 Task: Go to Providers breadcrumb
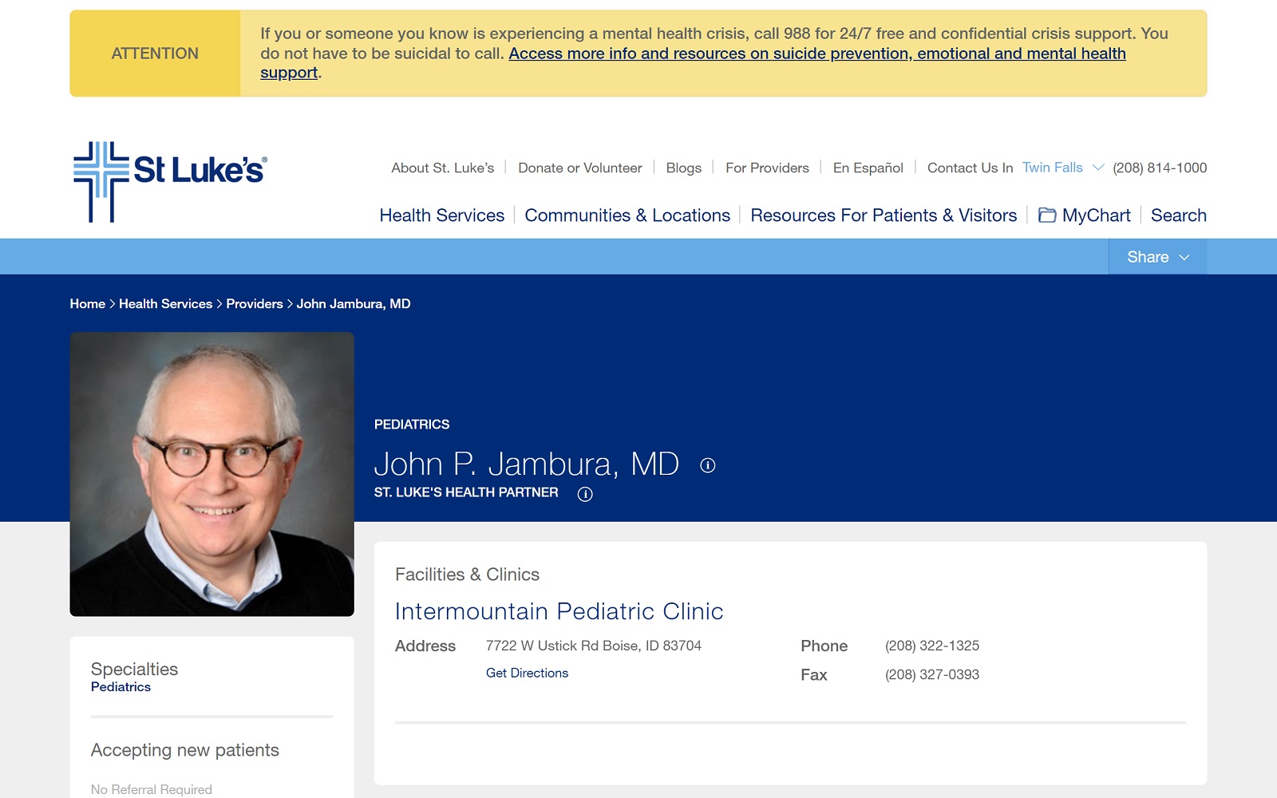(x=255, y=304)
